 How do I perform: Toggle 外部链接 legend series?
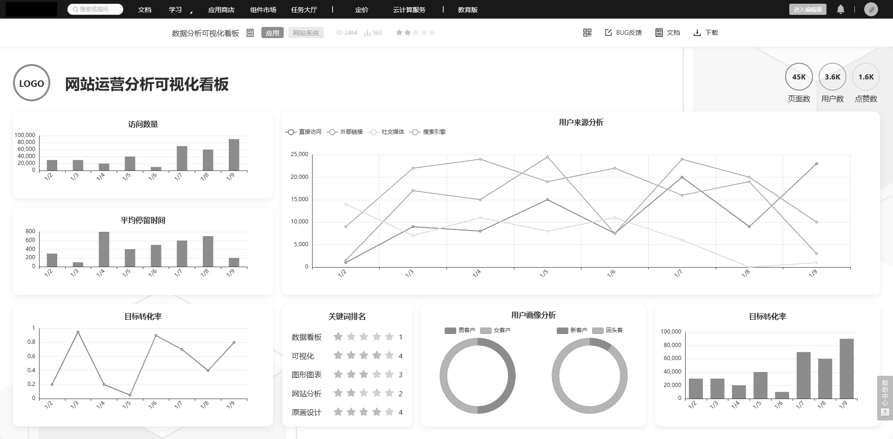345,132
